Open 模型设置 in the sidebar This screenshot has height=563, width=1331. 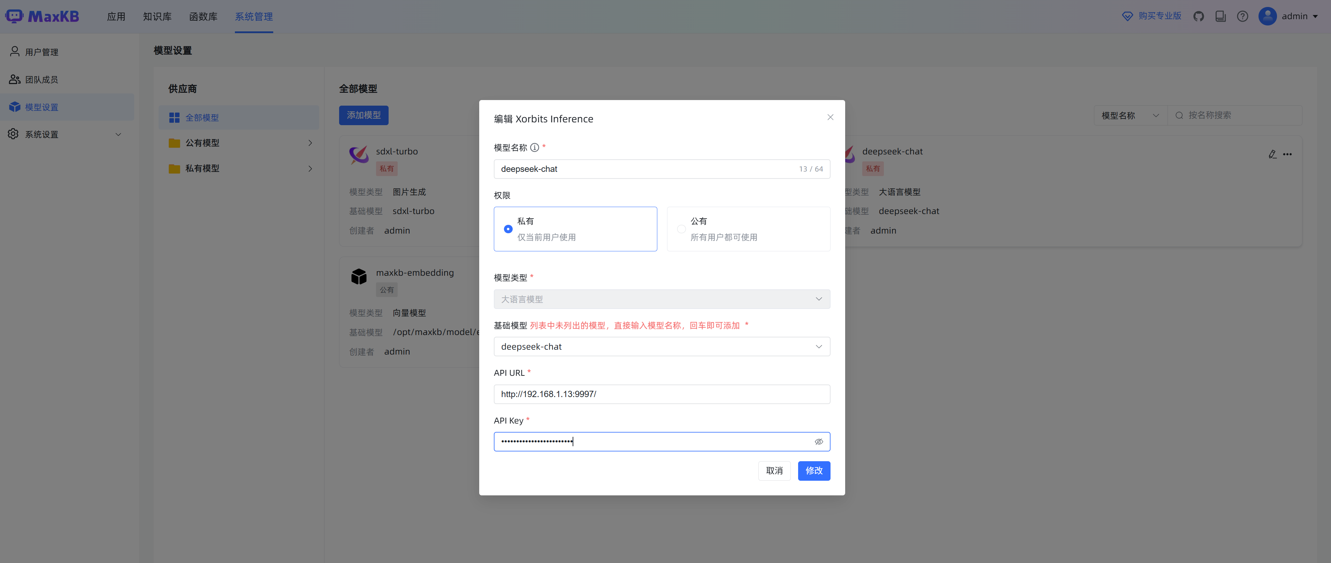point(67,107)
